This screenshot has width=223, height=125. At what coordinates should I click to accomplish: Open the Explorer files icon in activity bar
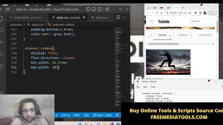[1, 19]
